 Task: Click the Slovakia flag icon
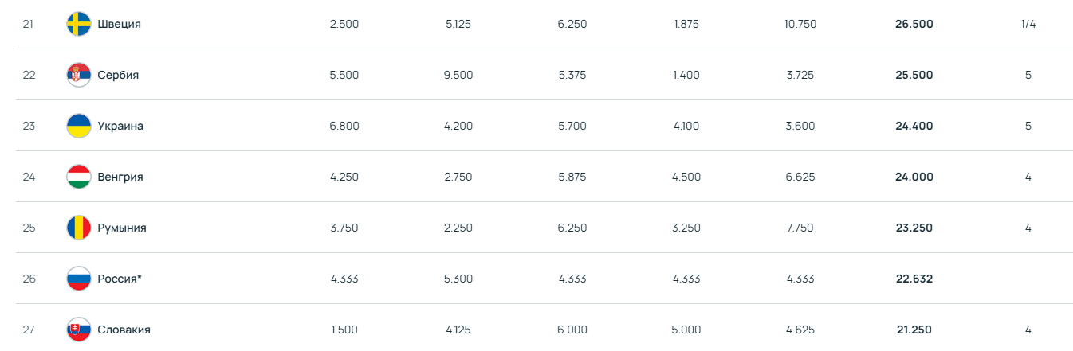click(x=79, y=330)
